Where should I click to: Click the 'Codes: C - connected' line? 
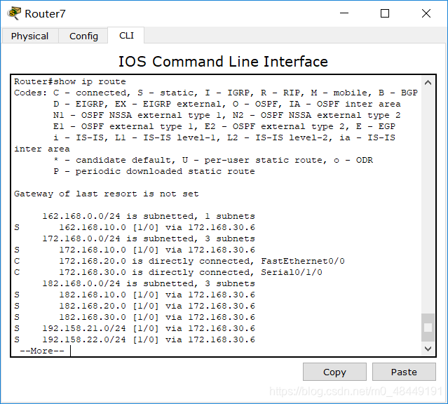point(216,93)
